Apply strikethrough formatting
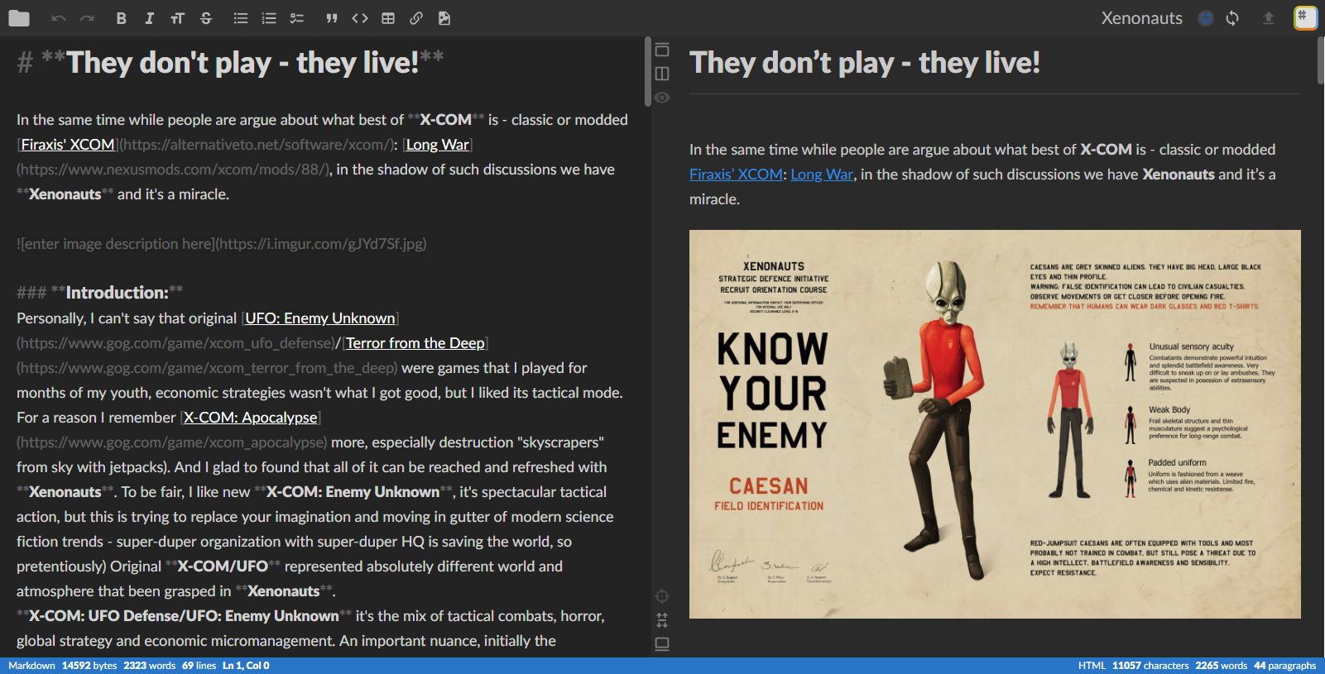 206,18
